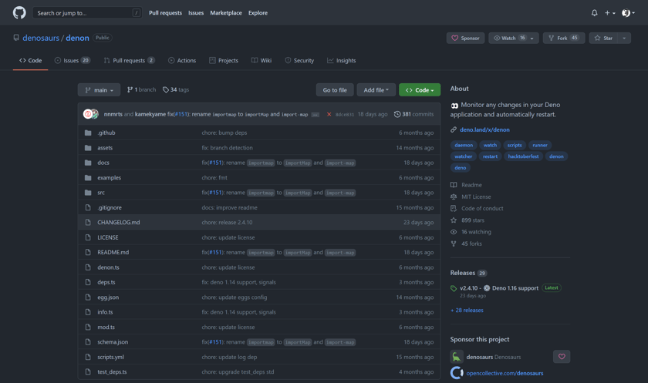Open the deps.ts file
The image size is (648, 383).
click(x=106, y=282)
